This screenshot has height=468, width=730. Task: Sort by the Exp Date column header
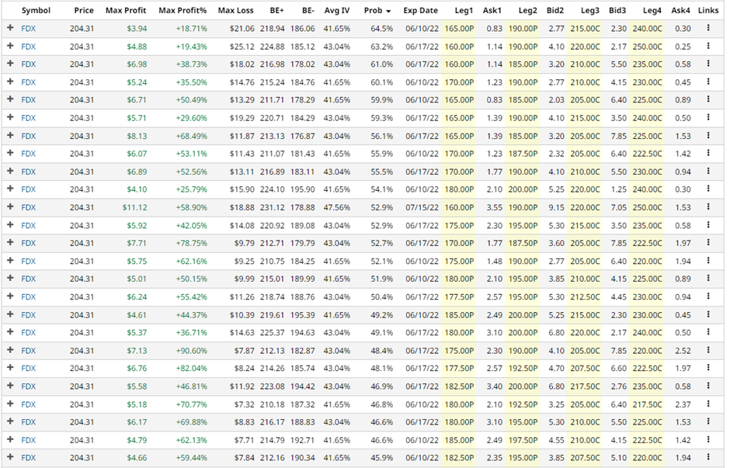pos(420,10)
